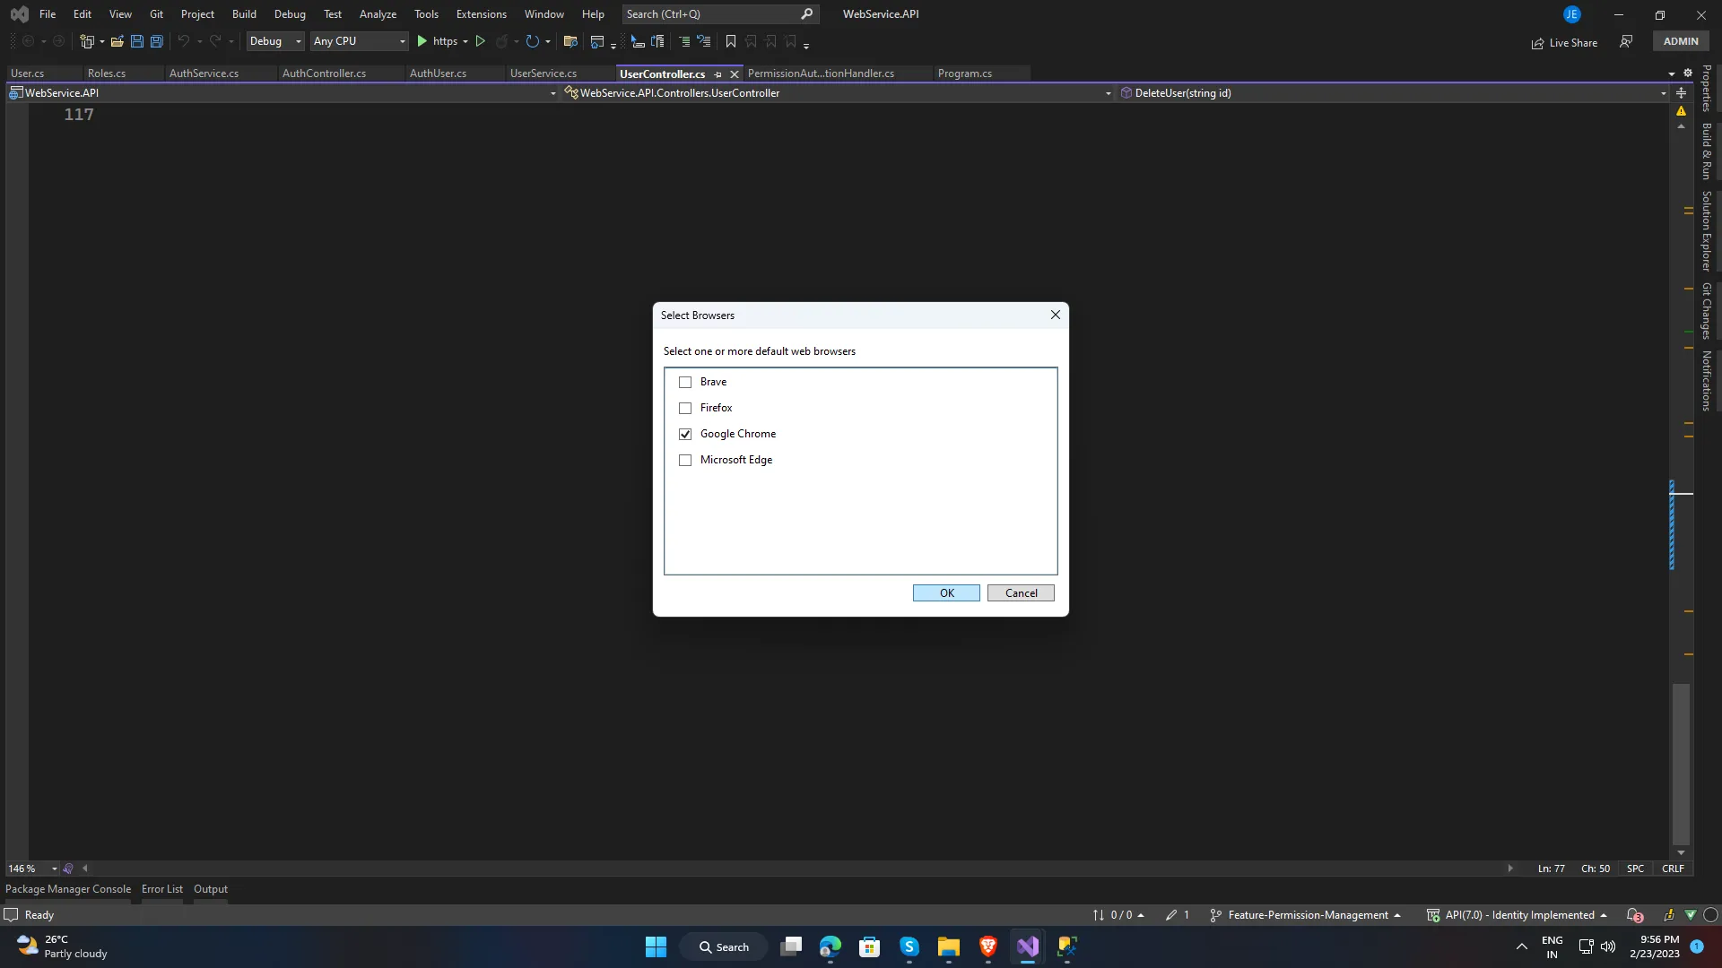Click the Save All toolbar icon
1722x968 pixels.
[x=157, y=41]
